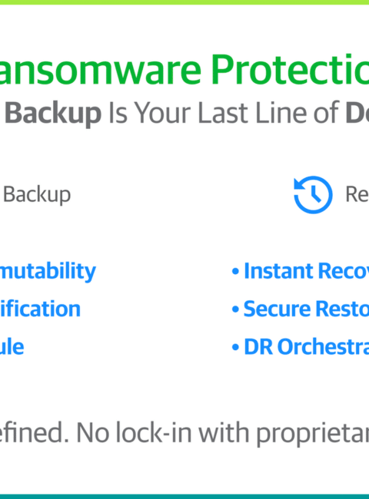Viewport: 369px width, 499px height.
Task: Click the bullet dot before DR Orchestration
Action: pos(235,347)
